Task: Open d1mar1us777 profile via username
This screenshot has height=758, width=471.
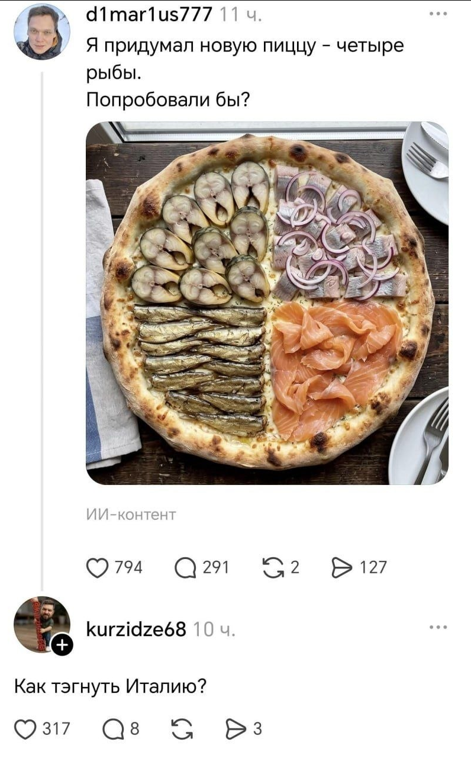Action: point(149,14)
